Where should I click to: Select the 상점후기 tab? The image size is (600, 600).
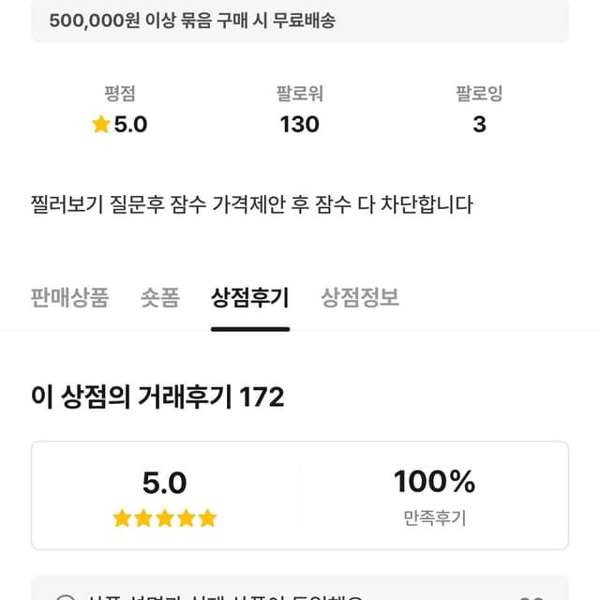[x=249, y=298]
